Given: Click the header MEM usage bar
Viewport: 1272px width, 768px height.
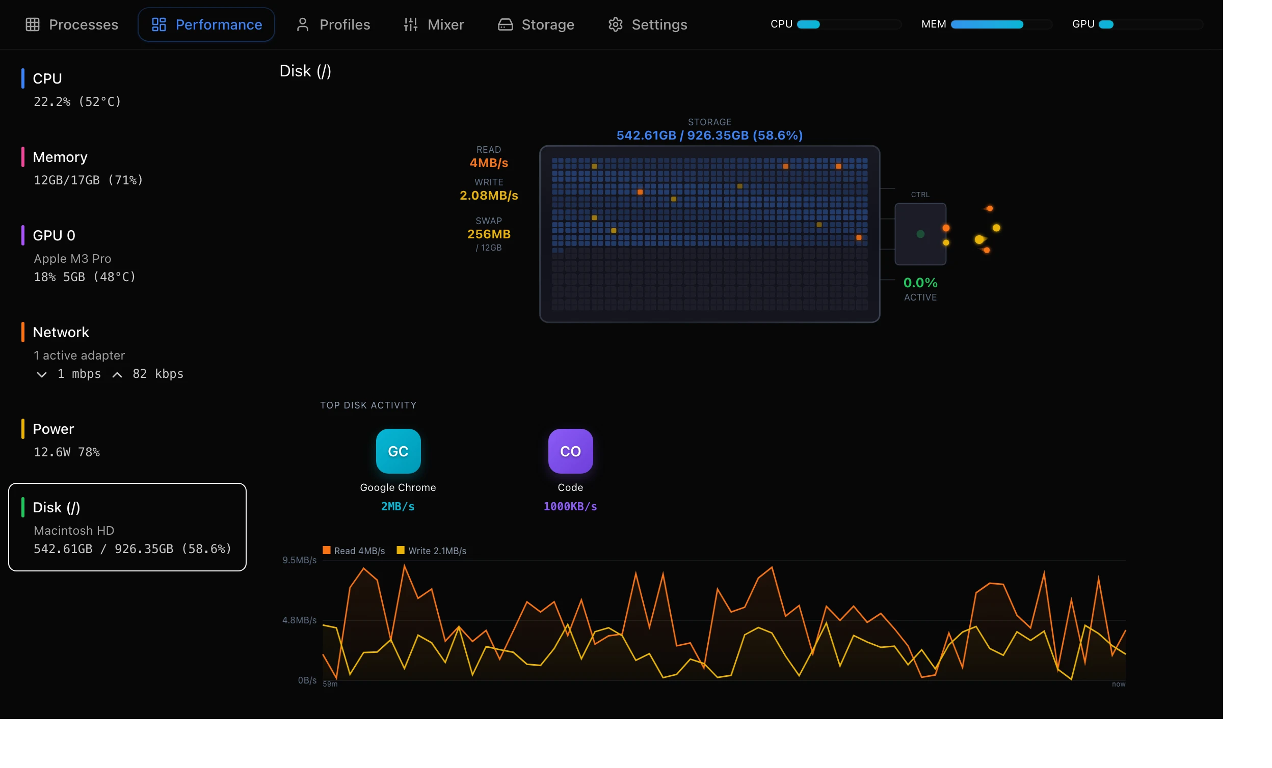Looking at the screenshot, I should pos(1001,24).
